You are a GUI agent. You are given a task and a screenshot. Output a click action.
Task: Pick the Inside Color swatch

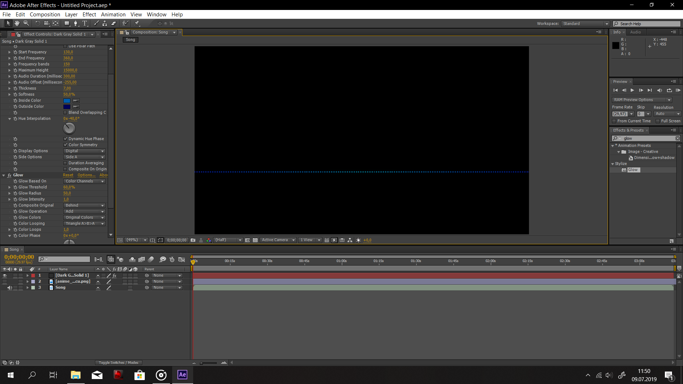click(67, 101)
